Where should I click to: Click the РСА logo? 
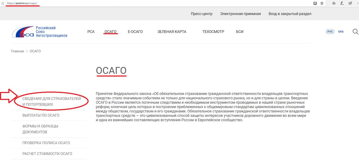[x=39, y=32]
